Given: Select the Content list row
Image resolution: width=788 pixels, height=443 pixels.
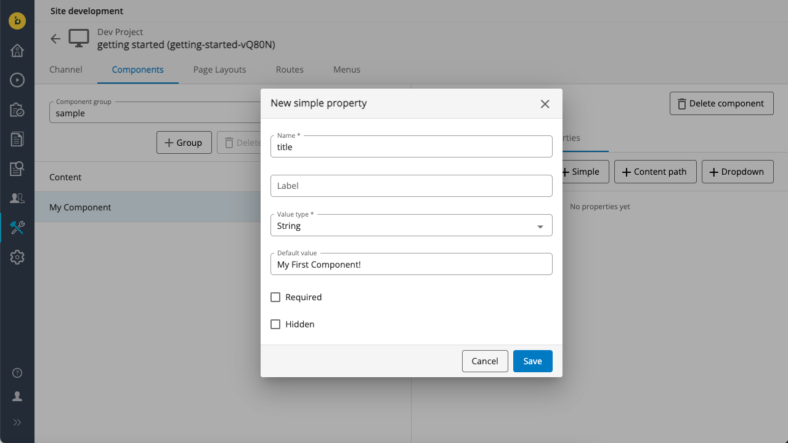Looking at the screenshot, I should [x=148, y=177].
